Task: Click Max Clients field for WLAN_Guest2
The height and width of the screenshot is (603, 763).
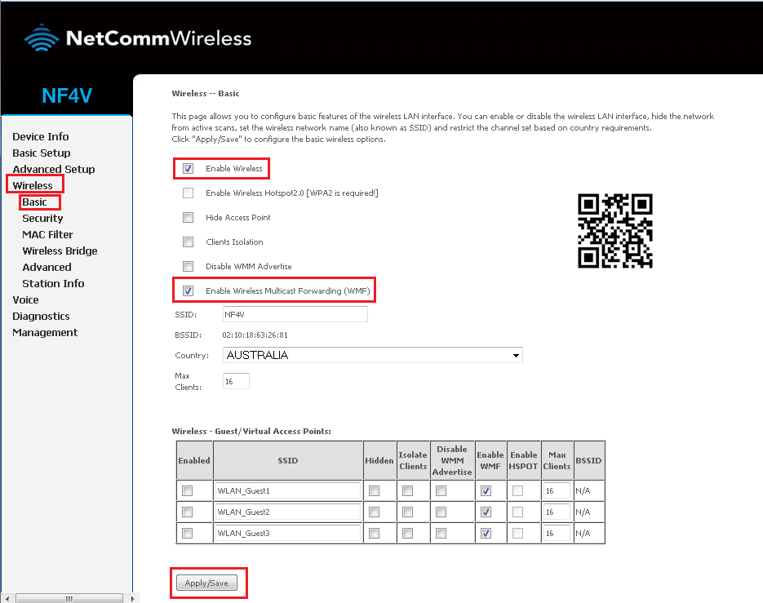Action: [557, 512]
